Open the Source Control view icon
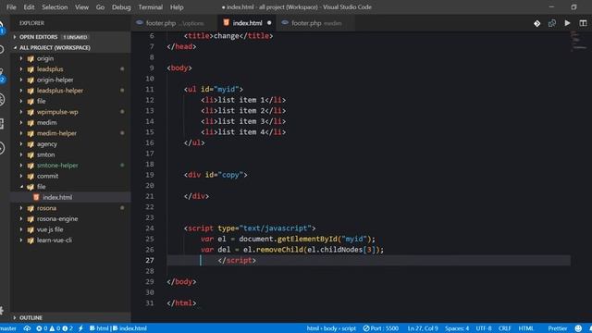This screenshot has height=333, width=592. [2, 76]
